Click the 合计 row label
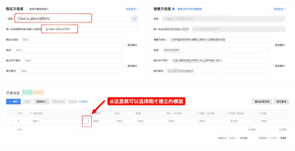Viewport: 295px width, 151px height. click(20, 130)
